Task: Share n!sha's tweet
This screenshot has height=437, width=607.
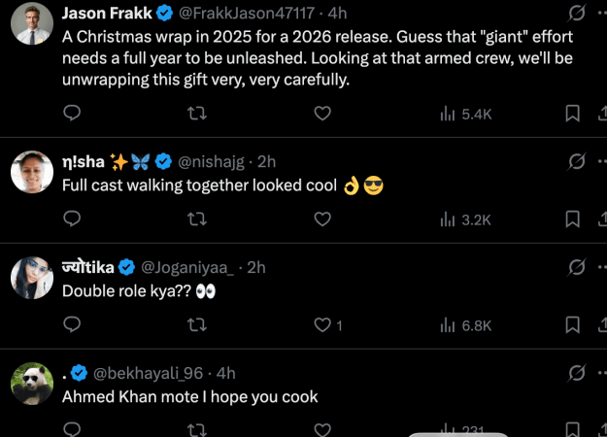Action: point(601,219)
